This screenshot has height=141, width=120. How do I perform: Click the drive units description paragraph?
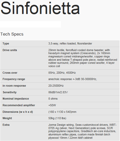click(x=83, y=58)
